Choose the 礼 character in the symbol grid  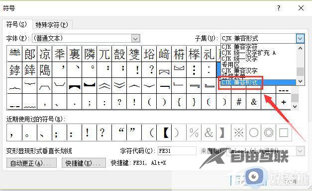click(x=209, y=54)
